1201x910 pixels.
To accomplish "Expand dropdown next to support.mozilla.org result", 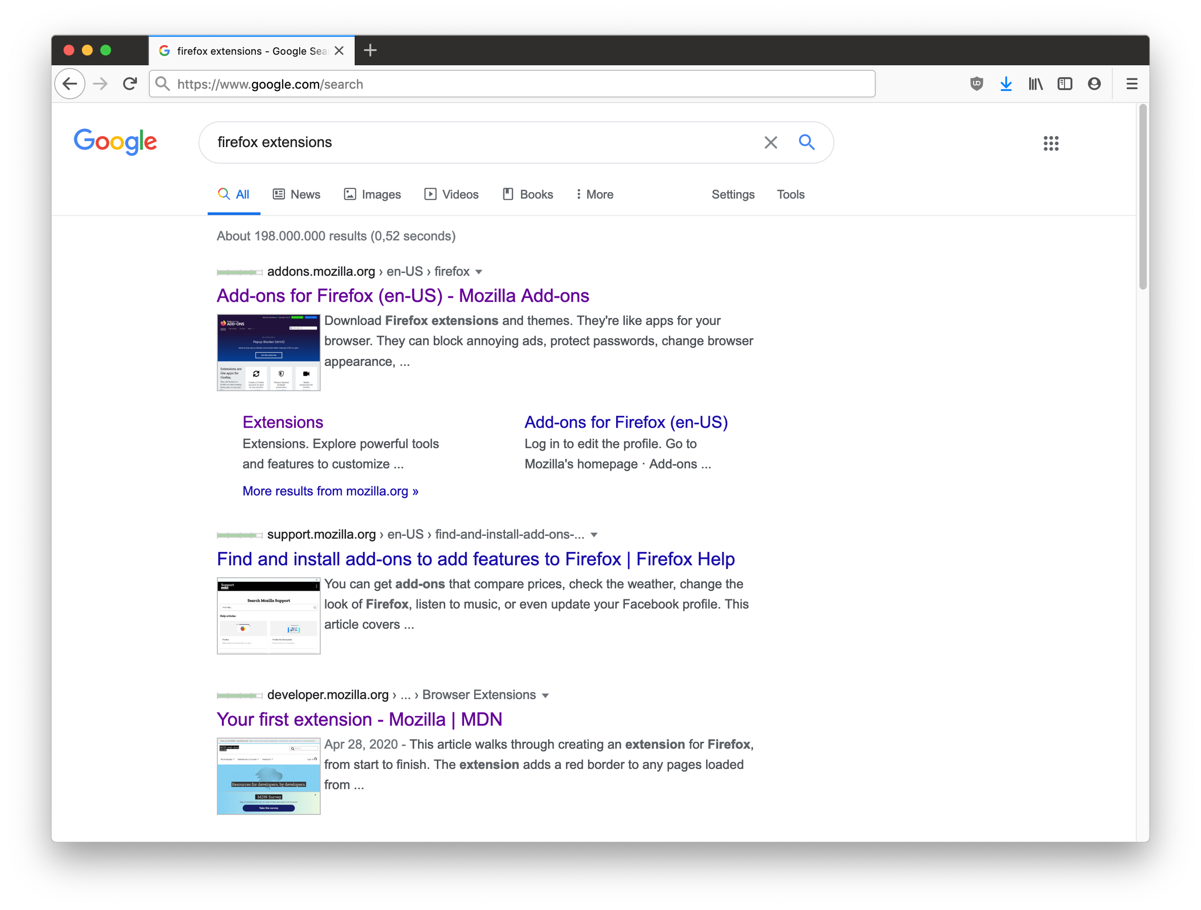I will [594, 535].
